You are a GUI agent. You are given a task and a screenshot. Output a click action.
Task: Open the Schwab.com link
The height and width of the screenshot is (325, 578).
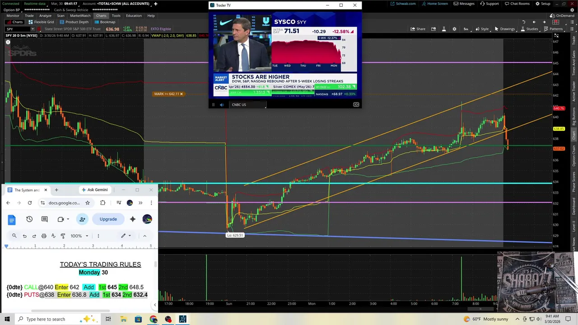click(x=403, y=4)
